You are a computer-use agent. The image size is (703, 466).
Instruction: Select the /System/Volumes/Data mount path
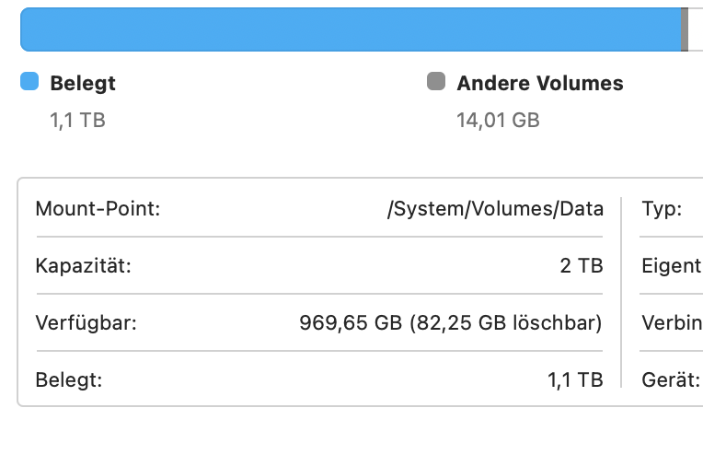(x=495, y=209)
